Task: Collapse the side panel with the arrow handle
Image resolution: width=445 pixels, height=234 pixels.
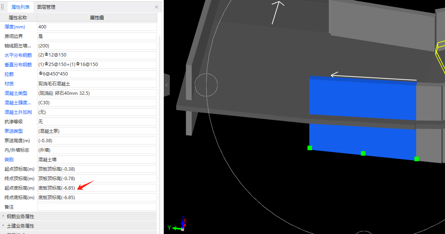Action: [167, 85]
